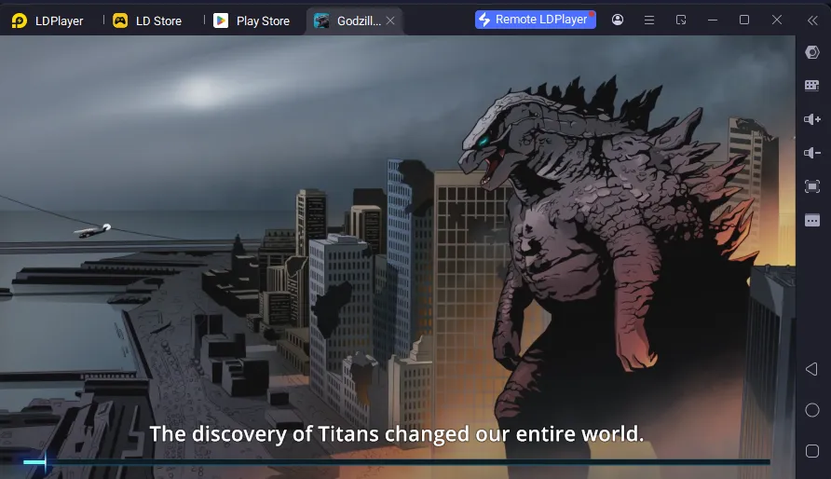Maximize the LDPlayer window
This screenshot has height=479, width=831.
click(x=744, y=20)
